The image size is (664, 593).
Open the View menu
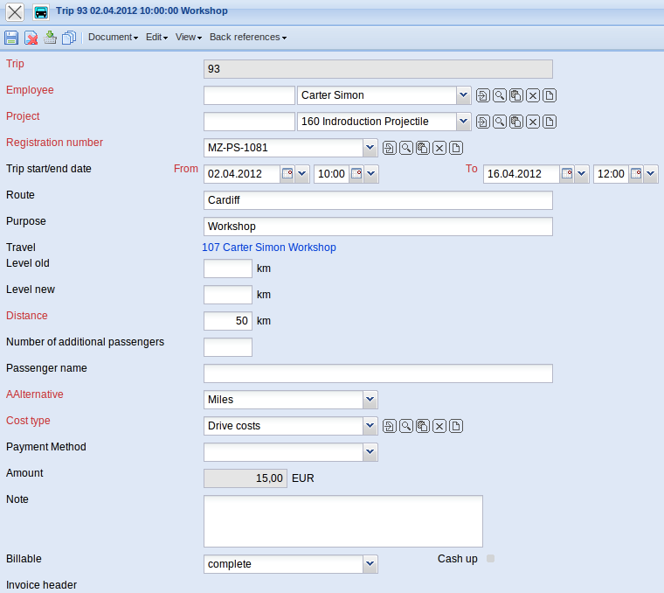click(188, 38)
